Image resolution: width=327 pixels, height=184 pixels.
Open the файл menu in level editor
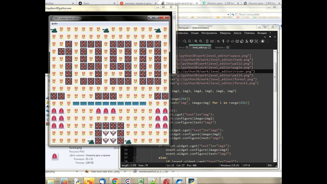[54, 24]
